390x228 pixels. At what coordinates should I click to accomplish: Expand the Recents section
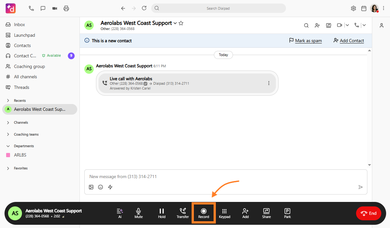point(8,100)
